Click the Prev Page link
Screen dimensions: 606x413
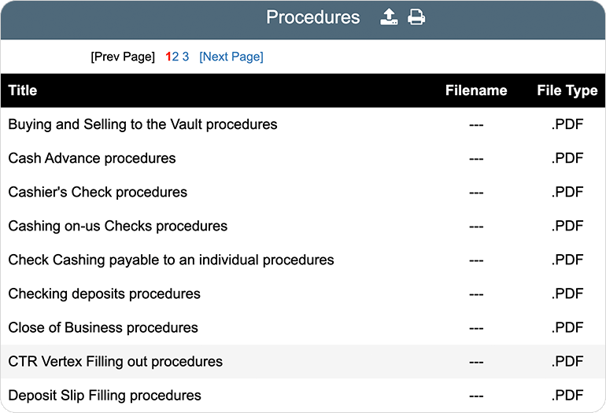(123, 57)
